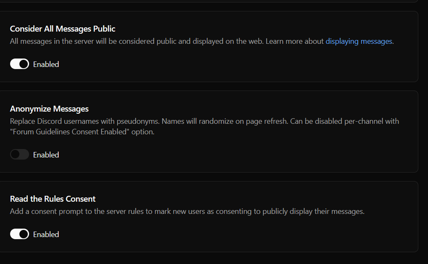The image size is (428, 264).
Task: Turn off Read the Rules Consent toggle
Action: (x=19, y=234)
